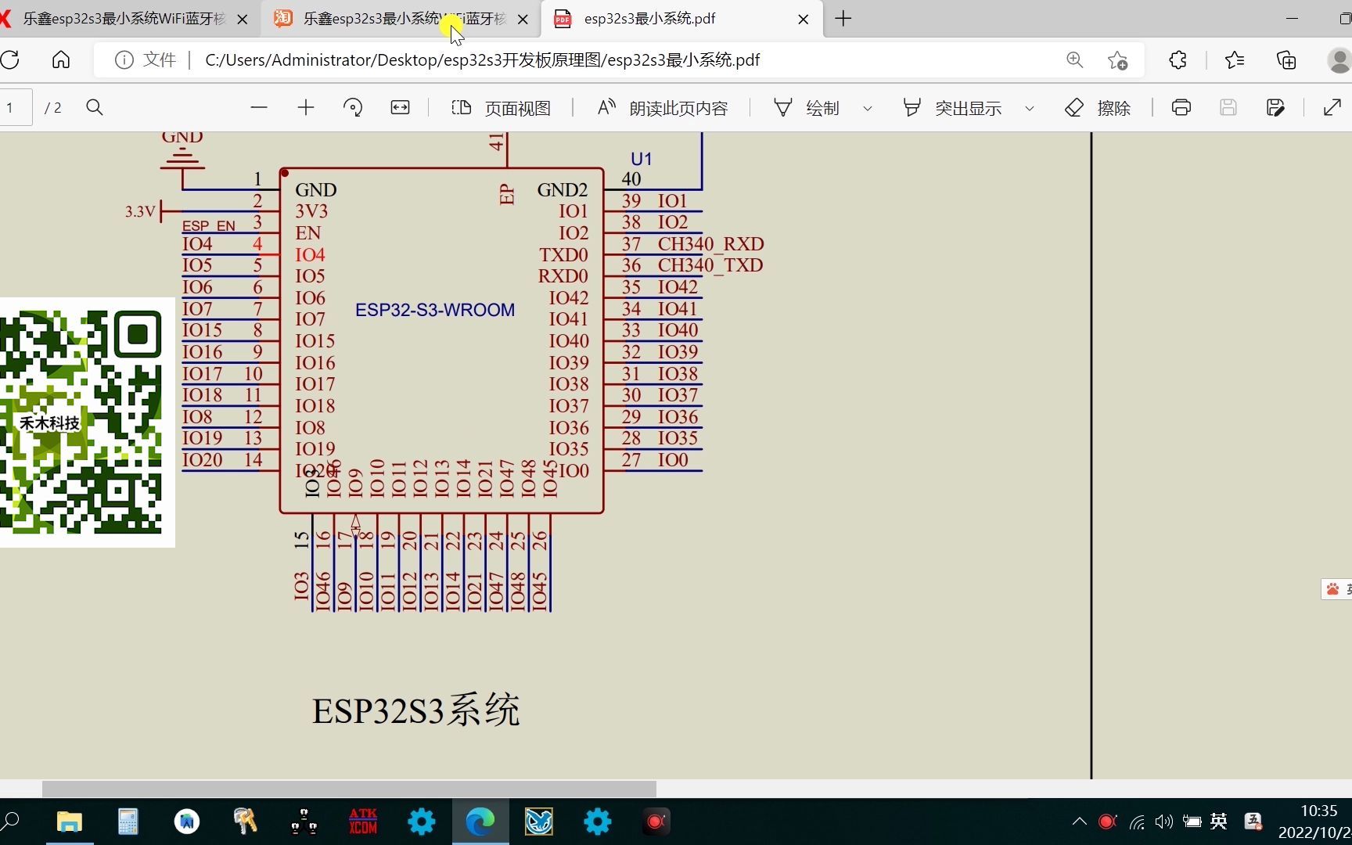The height and width of the screenshot is (845, 1352).
Task: Zoom in the PDF with the plus icon
Action: pos(306,108)
